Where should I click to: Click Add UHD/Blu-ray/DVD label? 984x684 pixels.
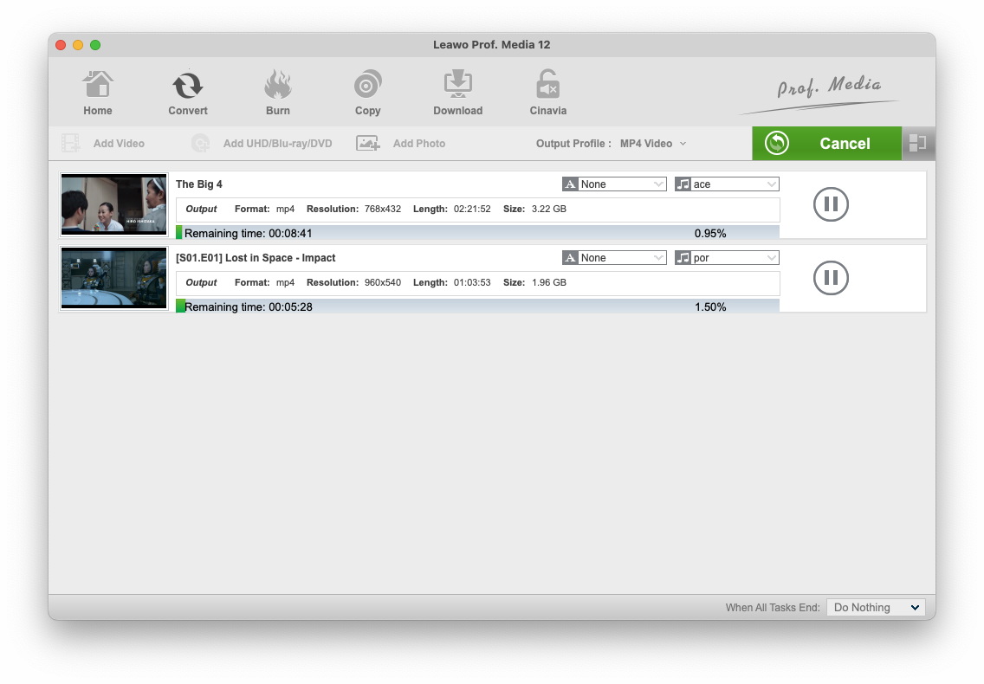tap(277, 143)
